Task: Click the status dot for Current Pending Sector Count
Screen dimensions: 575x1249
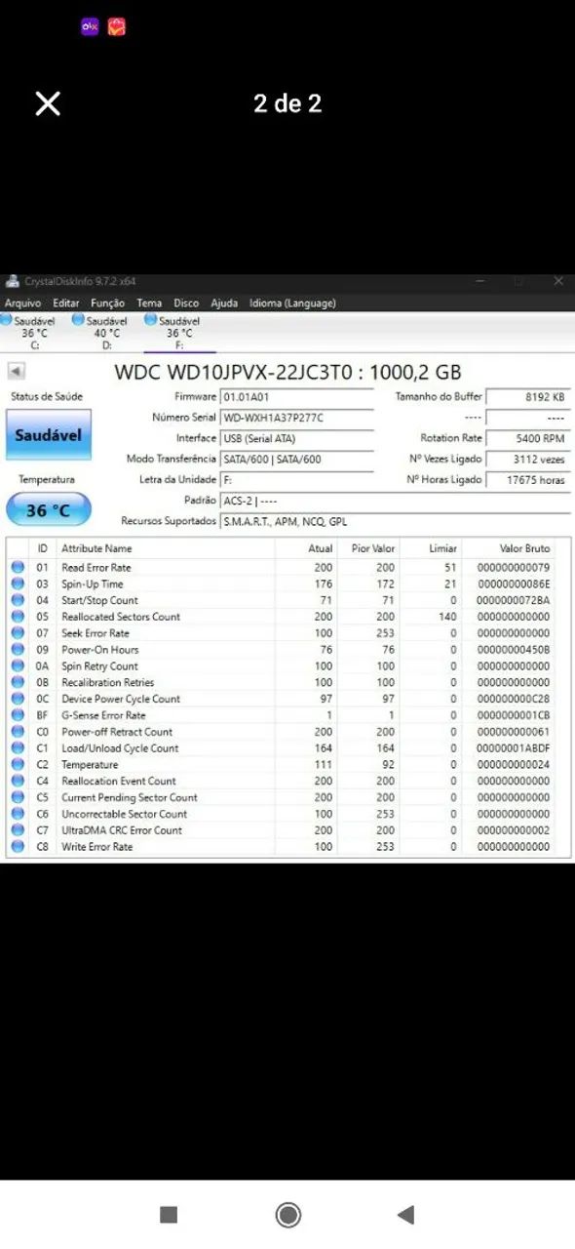Action: [x=18, y=797]
